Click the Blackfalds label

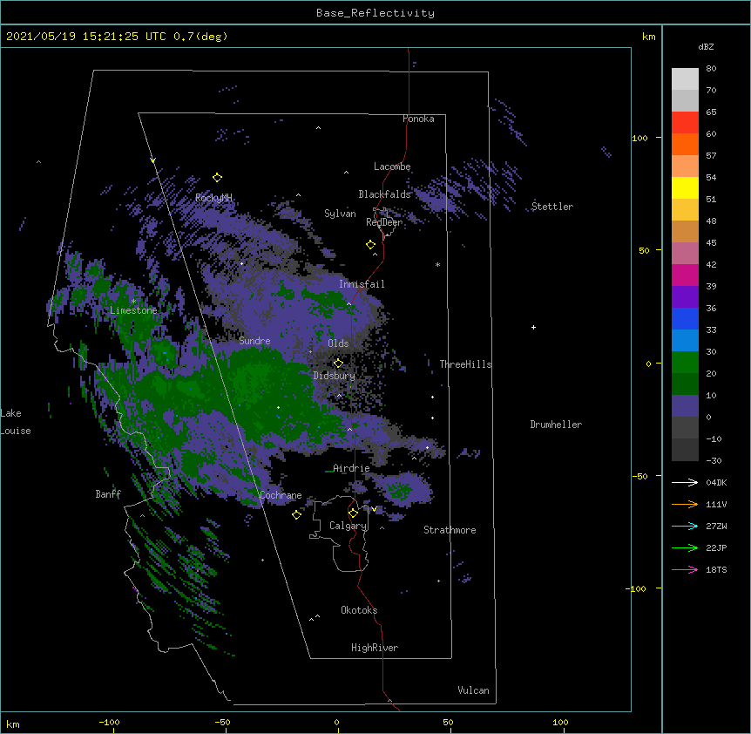tap(384, 194)
